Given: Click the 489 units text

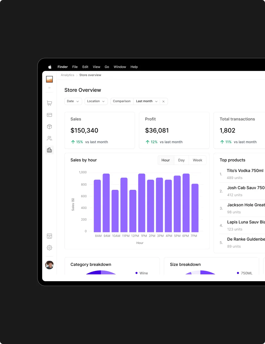Looking at the screenshot, I should [x=235, y=178].
